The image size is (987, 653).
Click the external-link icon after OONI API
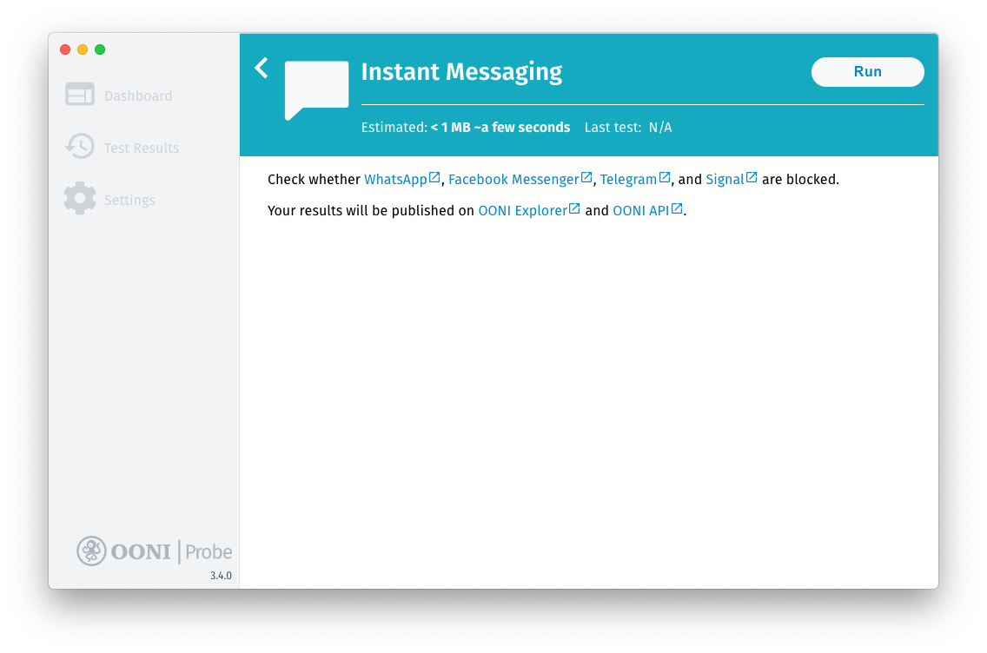click(x=678, y=208)
